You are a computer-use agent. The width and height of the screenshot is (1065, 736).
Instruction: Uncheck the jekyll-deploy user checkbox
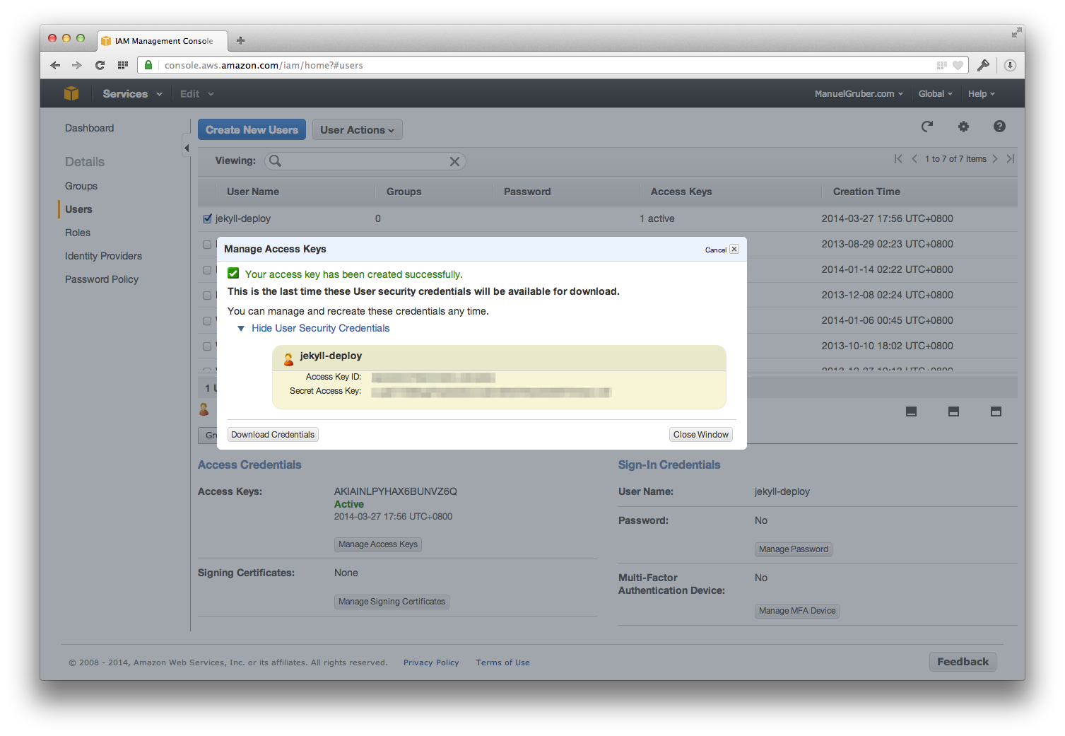point(207,218)
